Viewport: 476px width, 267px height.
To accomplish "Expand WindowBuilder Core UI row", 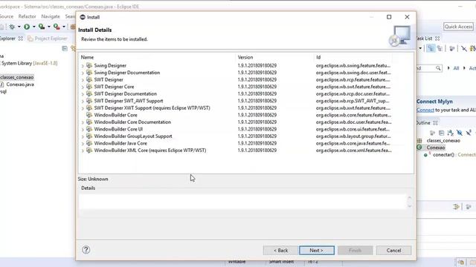I will tap(83, 129).
